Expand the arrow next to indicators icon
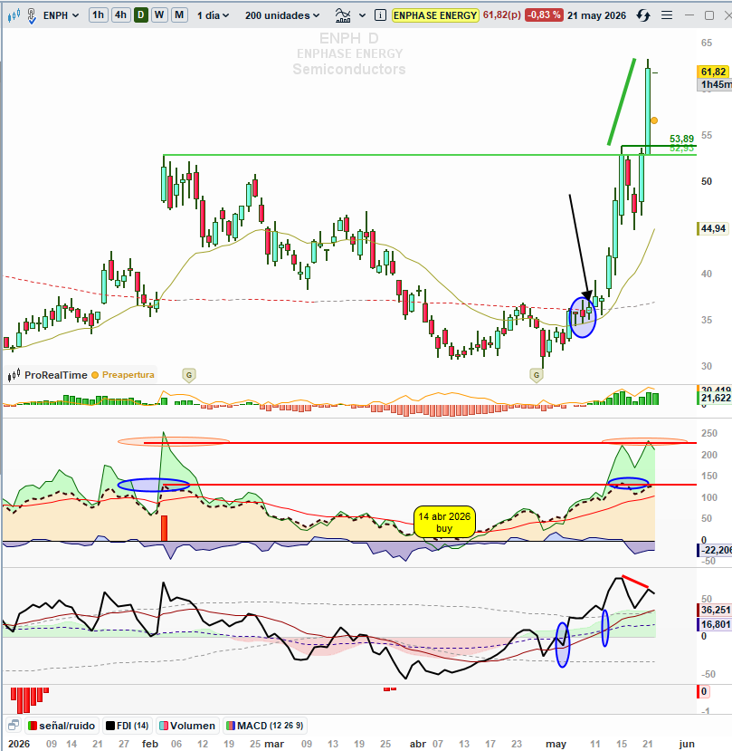732x751 pixels. [362, 15]
